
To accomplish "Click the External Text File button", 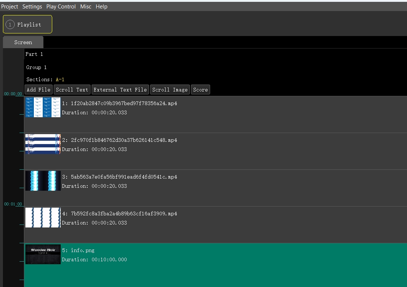I will tap(120, 90).
